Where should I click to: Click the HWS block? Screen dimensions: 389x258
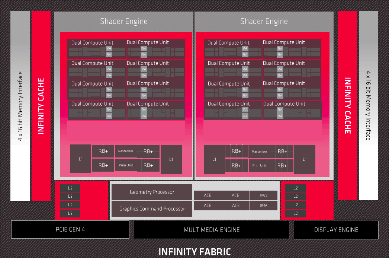[x=263, y=195]
